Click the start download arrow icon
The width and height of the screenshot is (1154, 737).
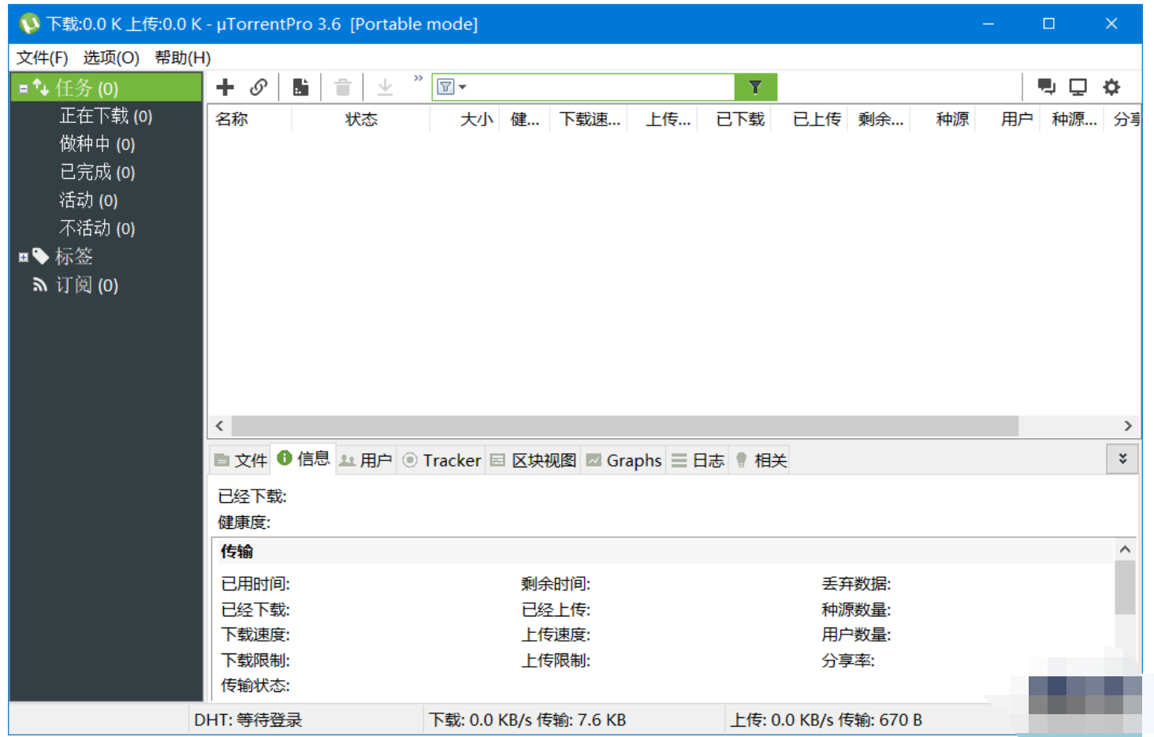pos(385,87)
